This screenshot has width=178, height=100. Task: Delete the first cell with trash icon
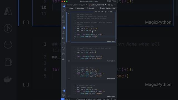(x=111, y=12)
